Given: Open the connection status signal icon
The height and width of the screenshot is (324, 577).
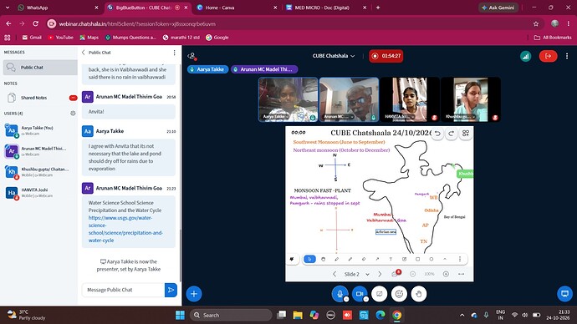Looking at the screenshot, I should point(525,56).
